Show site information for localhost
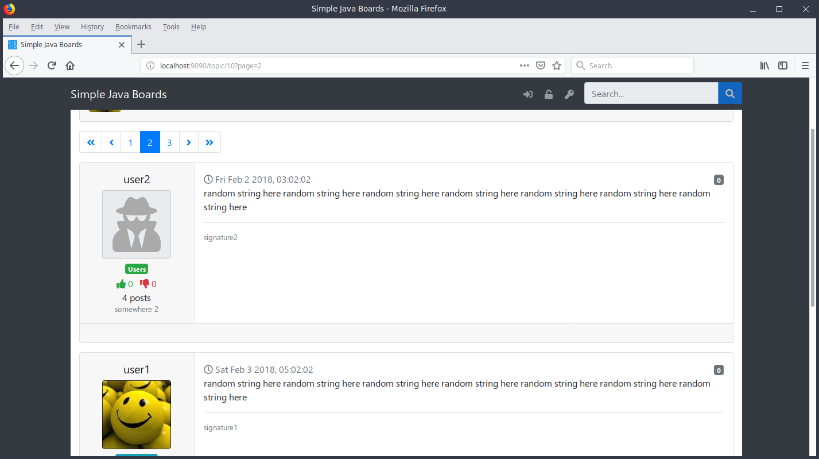 point(150,65)
